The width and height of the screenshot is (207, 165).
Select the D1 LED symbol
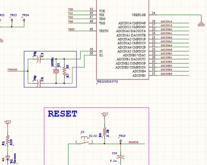[x=7, y=158]
